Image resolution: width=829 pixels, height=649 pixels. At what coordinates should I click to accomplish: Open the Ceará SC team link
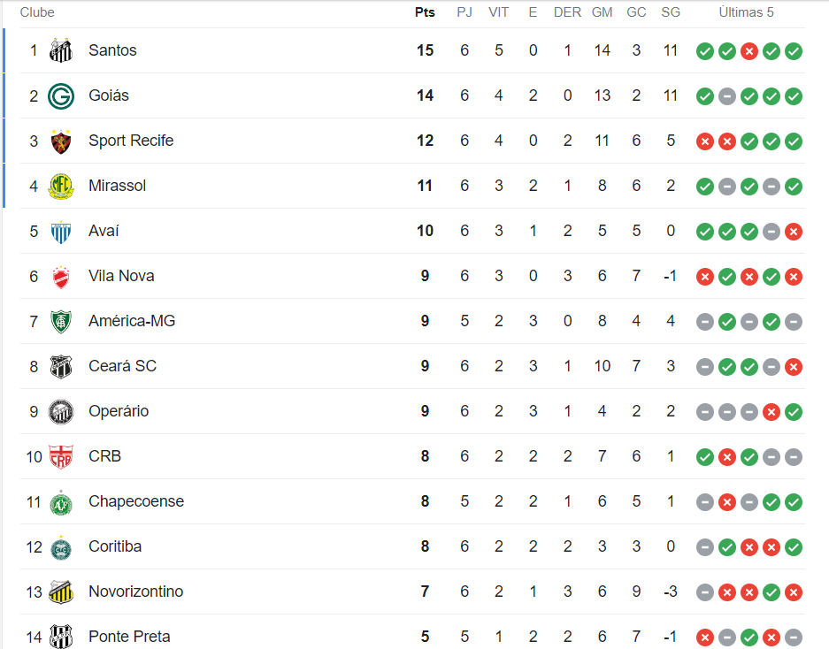(x=122, y=366)
